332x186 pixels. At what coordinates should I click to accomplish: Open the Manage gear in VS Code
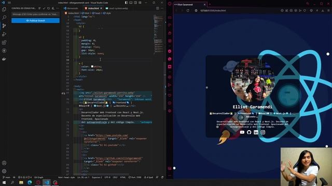tap(4, 171)
